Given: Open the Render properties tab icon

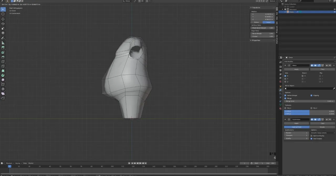Looking at the screenshot, I should pyautogui.click(x=280, y=67).
